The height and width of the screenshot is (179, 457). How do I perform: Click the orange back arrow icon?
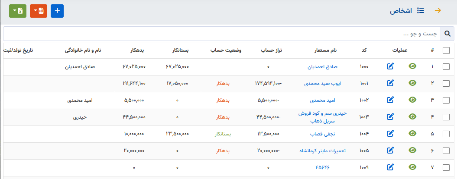point(438,11)
